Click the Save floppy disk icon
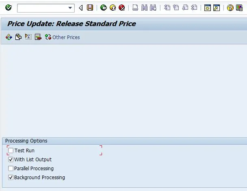The image size is (247, 191). [x=90, y=8]
